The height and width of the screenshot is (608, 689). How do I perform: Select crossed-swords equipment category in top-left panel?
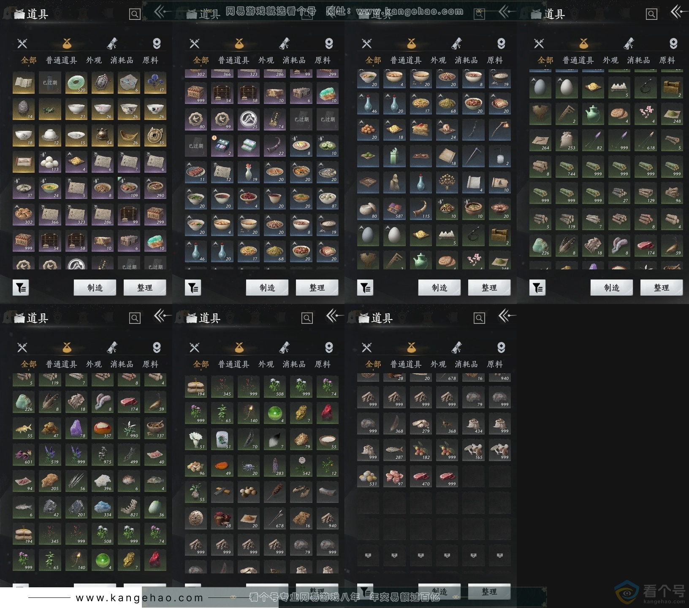(x=22, y=43)
